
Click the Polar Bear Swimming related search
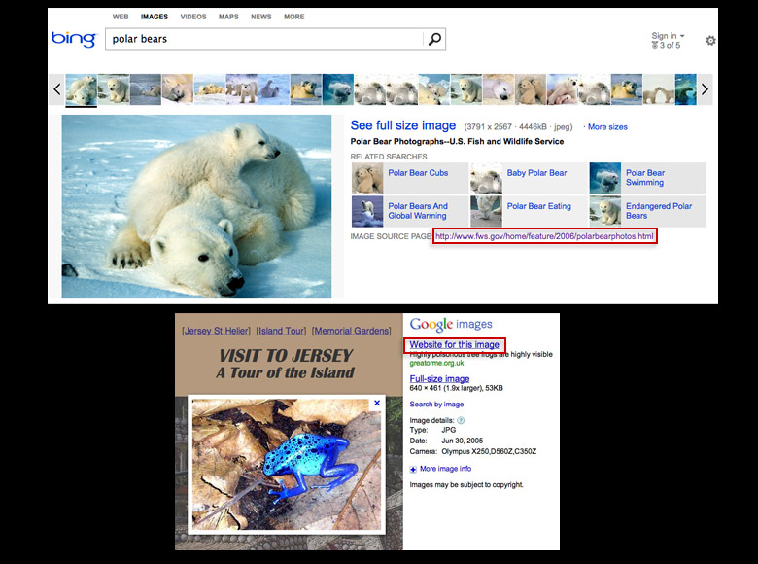(644, 178)
